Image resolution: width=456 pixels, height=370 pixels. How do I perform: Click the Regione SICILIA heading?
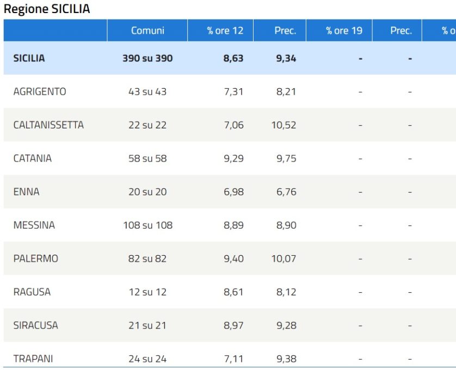(x=47, y=9)
